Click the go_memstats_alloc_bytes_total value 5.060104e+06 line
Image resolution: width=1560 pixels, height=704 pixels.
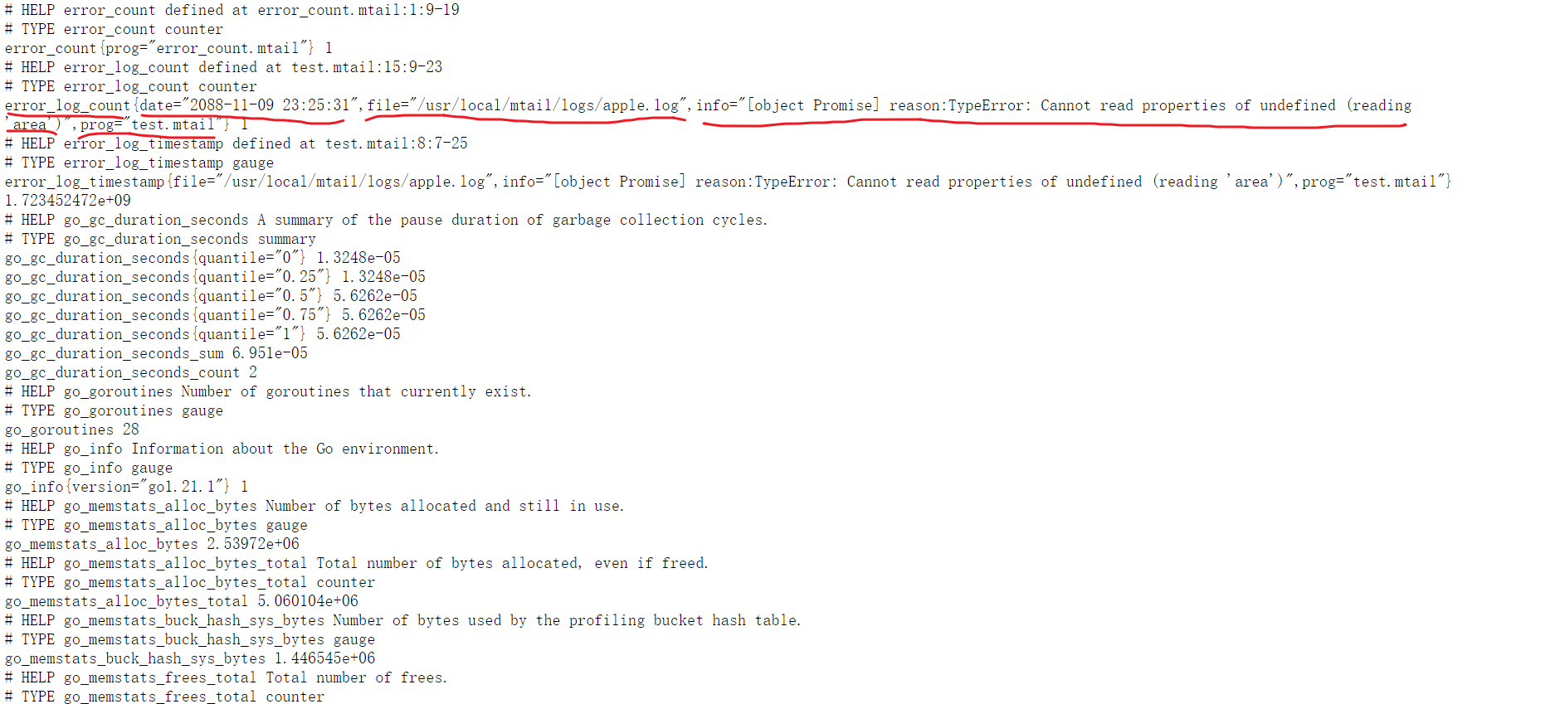182,601
